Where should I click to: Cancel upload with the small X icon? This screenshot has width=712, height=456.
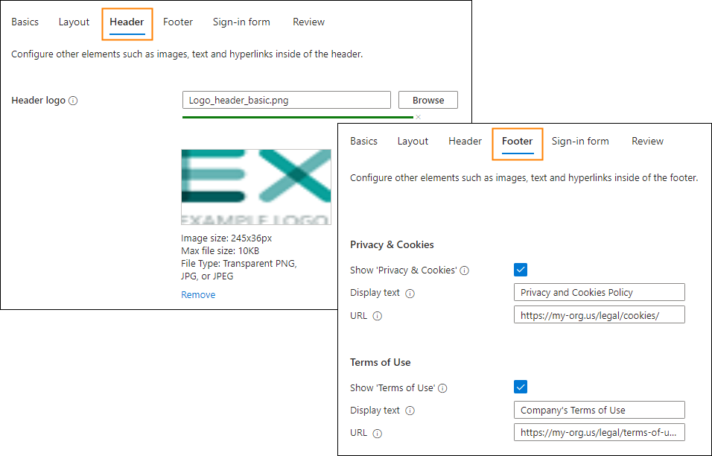coord(419,117)
